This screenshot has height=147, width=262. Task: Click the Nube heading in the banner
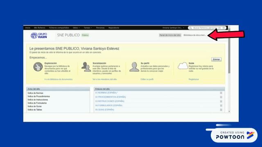tap(192, 63)
